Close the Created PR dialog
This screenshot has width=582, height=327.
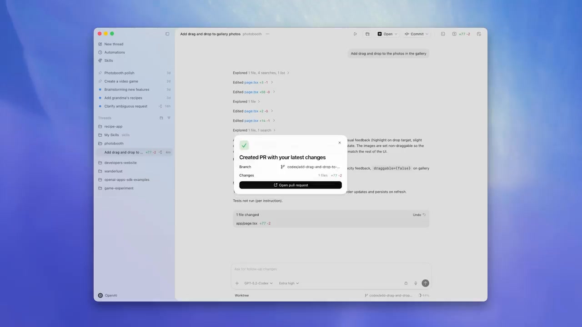click(x=339, y=143)
